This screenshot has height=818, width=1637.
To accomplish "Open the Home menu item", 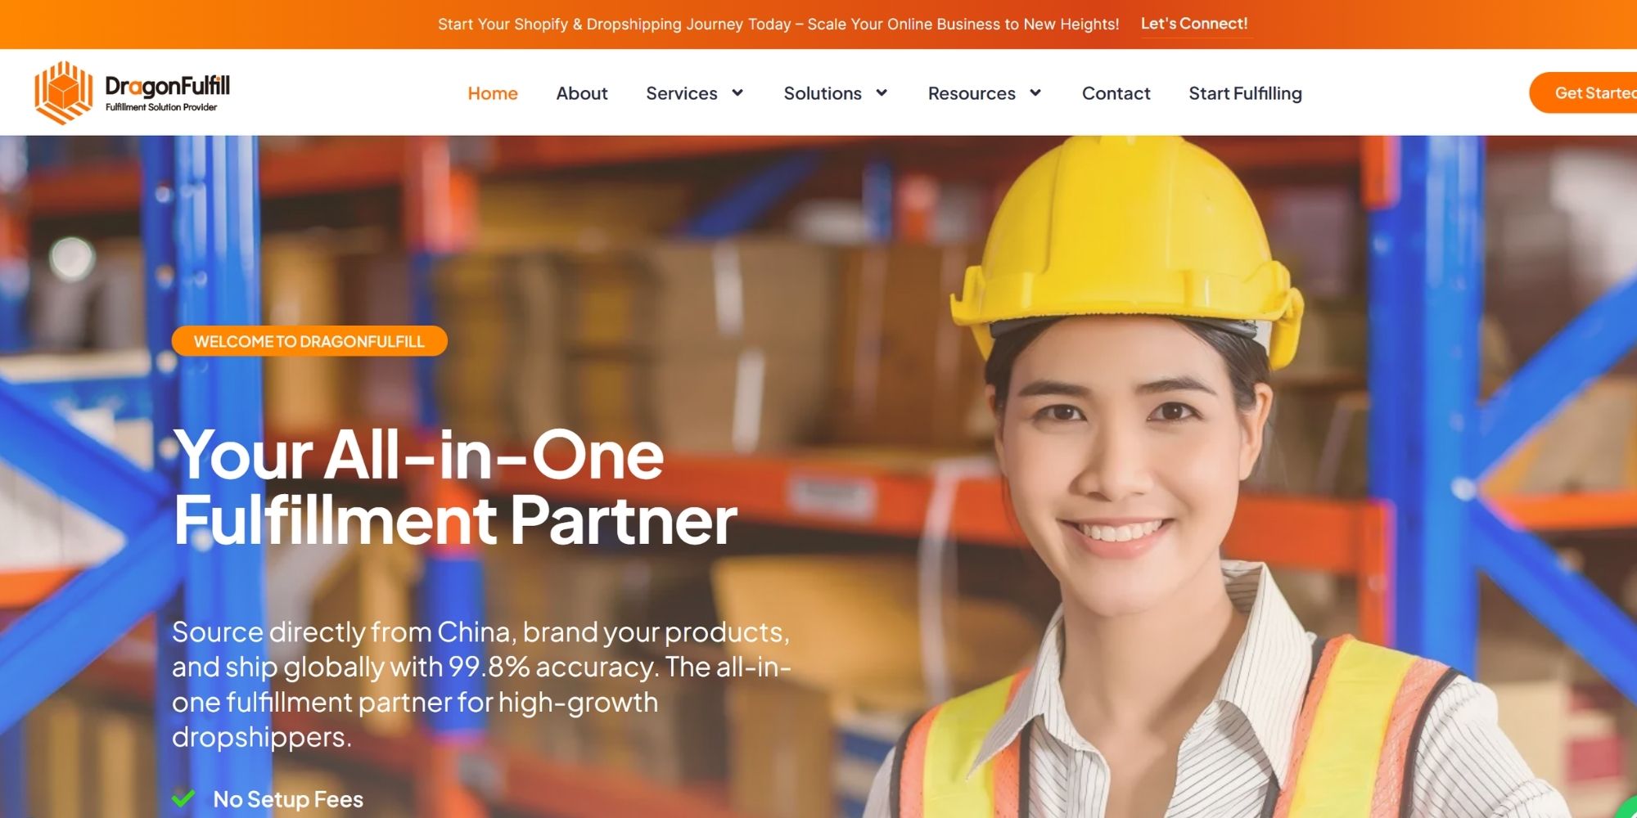I will [493, 93].
